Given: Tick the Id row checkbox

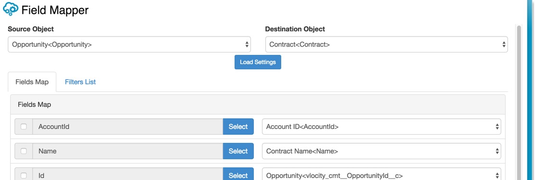Looking at the screenshot, I should point(24,176).
